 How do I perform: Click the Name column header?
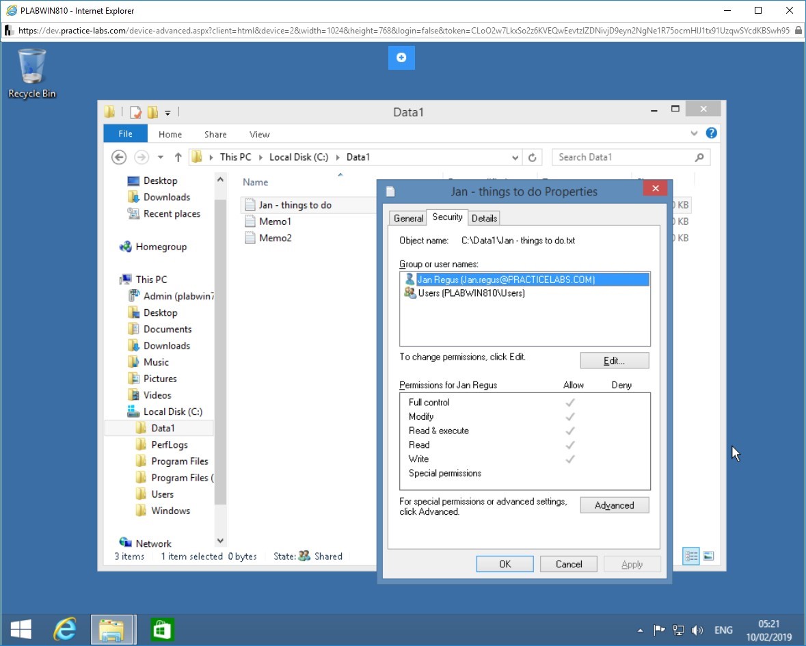point(256,183)
